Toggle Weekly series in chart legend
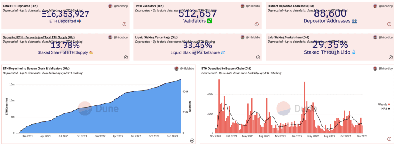The height and width of the screenshot is (145, 396). 384,104
